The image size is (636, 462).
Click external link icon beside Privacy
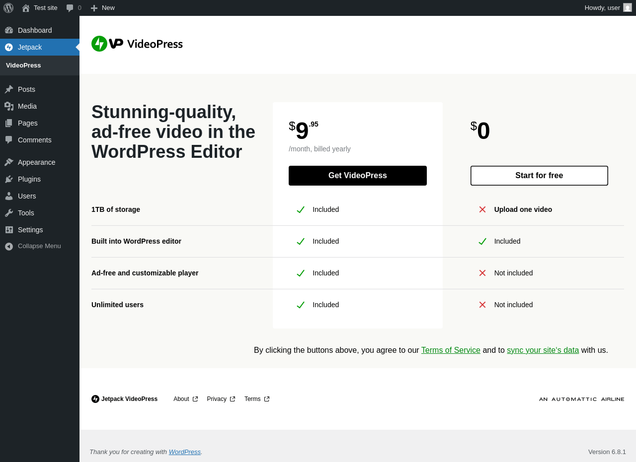pyautogui.click(x=233, y=399)
